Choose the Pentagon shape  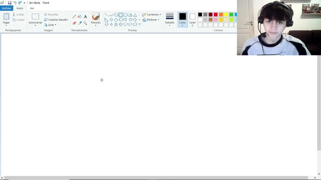[116, 19]
